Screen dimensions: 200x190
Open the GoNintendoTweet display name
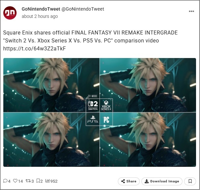41,9
